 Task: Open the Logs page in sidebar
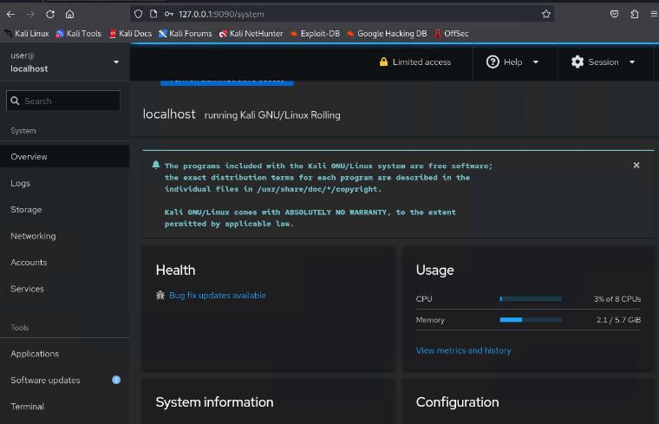[21, 184]
